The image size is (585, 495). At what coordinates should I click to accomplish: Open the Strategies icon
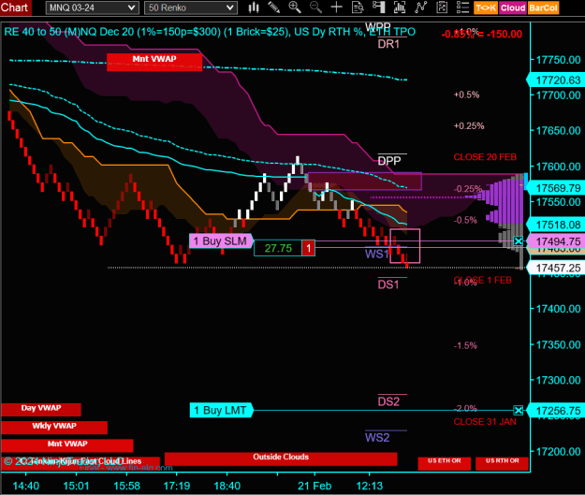[x=442, y=7]
